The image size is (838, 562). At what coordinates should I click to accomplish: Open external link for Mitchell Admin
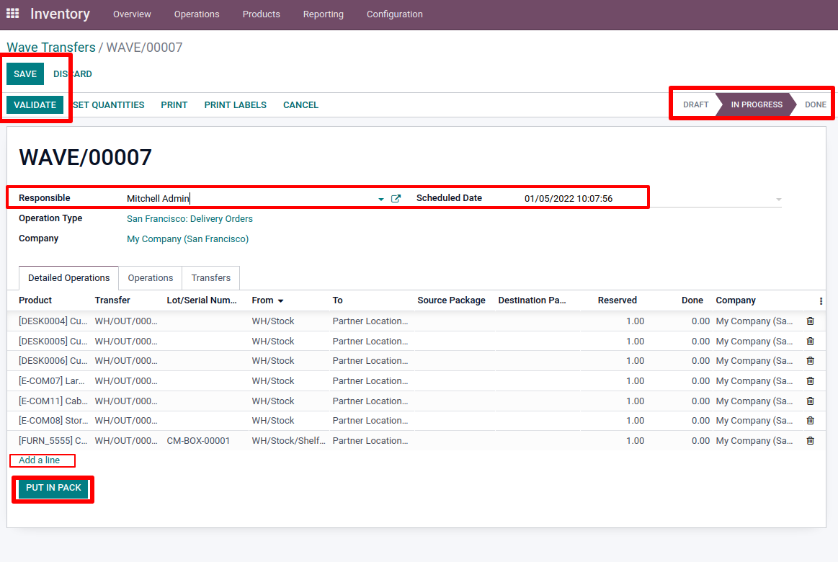click(396, 199)
